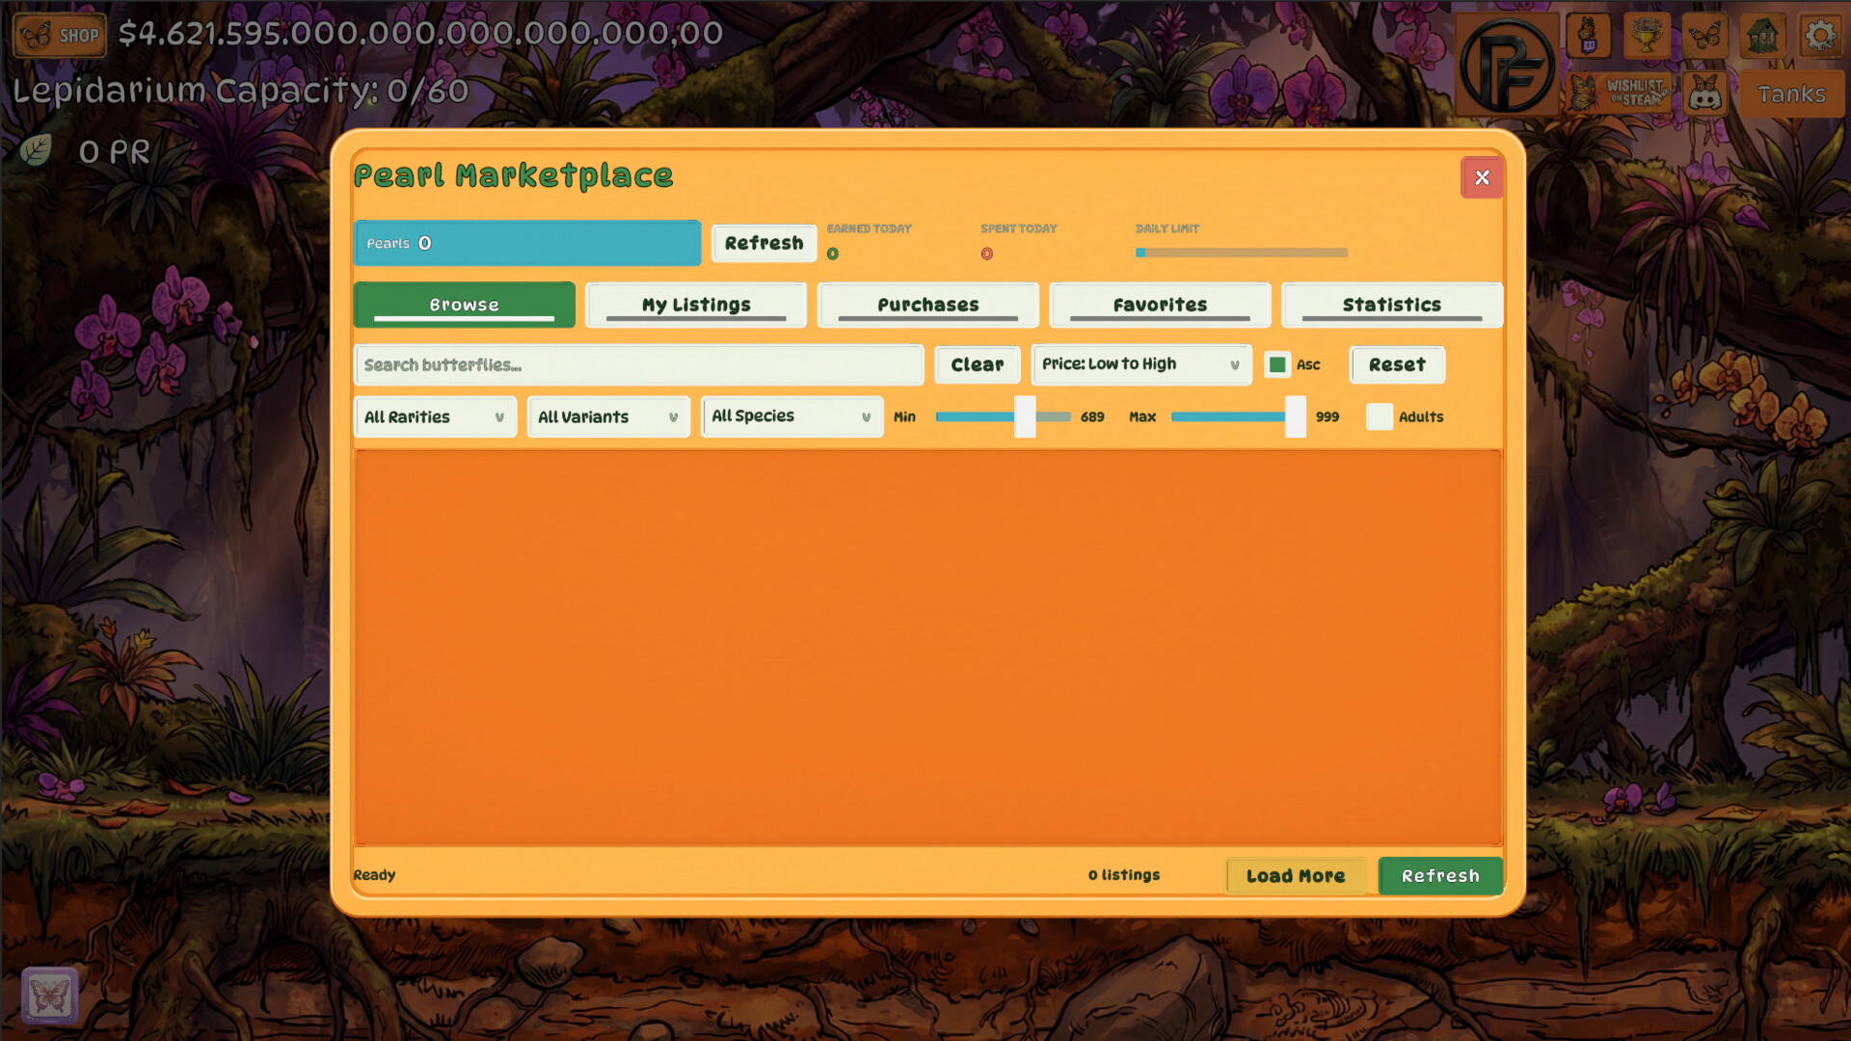This screenshot has width=1851, height=1041.
Task: Open the trophy achievements icon
Action: point(1647,37)
